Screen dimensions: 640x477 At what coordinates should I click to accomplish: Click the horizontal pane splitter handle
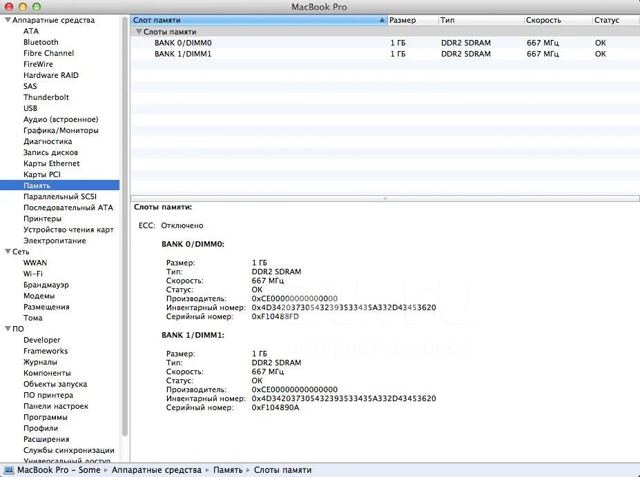tap(385, 199)
